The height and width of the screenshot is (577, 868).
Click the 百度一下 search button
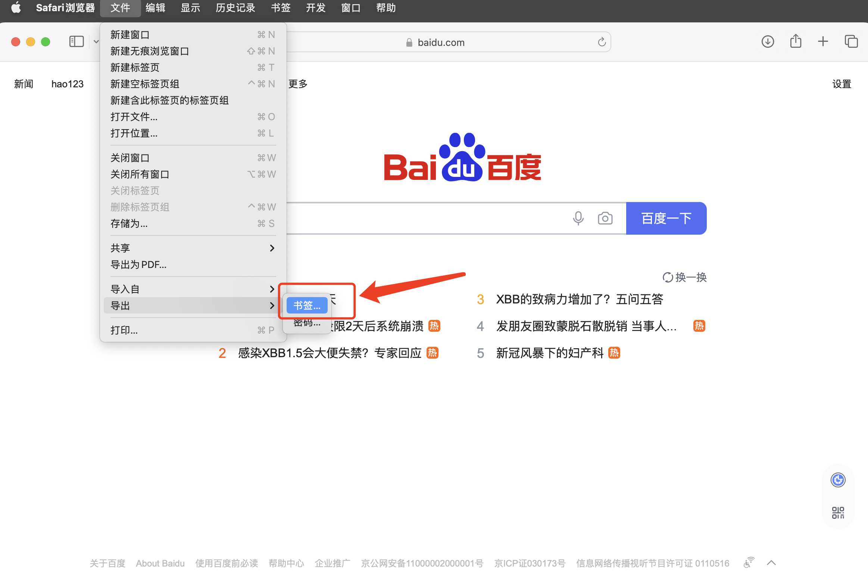click(666, 218)
